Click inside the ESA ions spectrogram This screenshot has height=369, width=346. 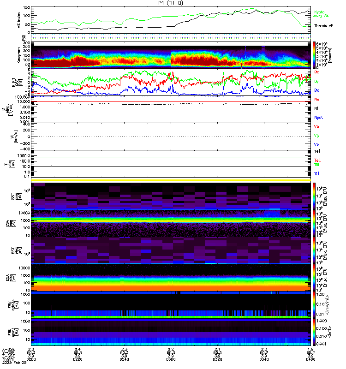point(171,224)
